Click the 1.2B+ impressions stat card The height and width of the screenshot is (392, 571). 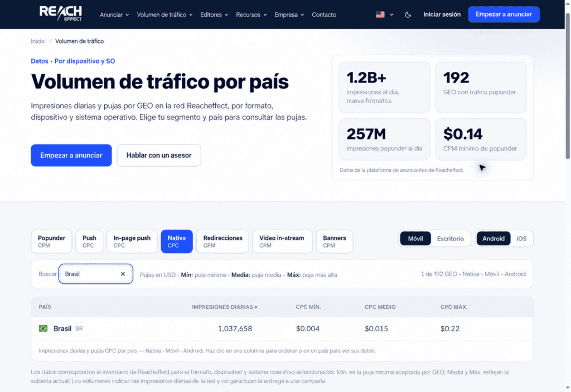coord(384,88)
